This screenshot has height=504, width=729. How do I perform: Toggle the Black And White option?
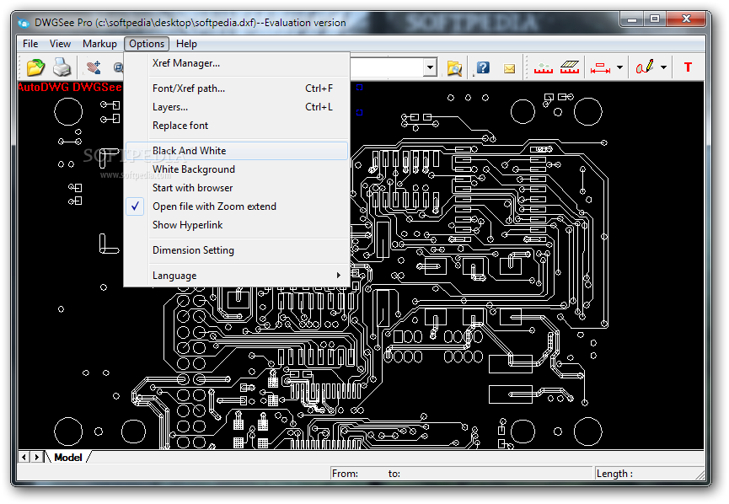(x=237, y=151)
